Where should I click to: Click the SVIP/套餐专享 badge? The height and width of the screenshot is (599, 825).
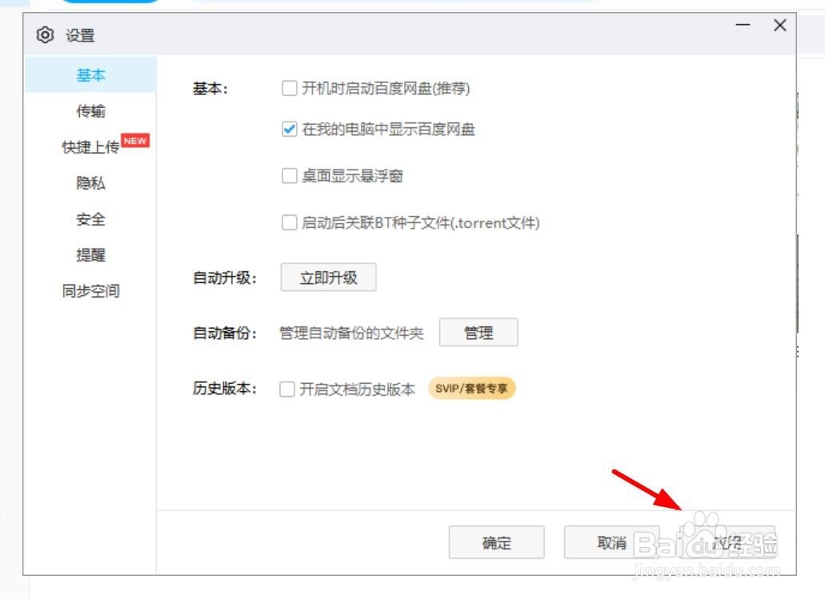[472, 388]
